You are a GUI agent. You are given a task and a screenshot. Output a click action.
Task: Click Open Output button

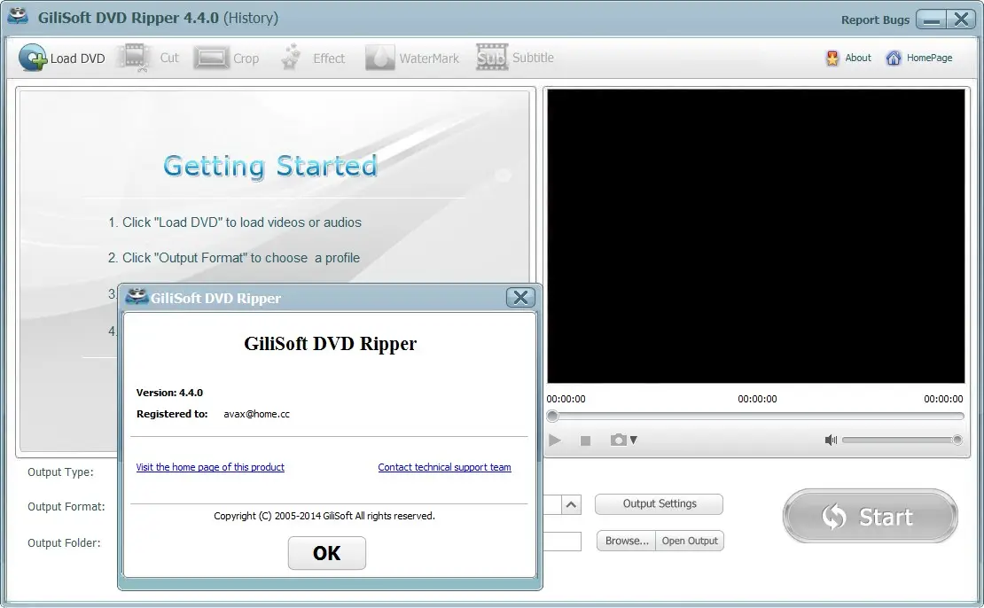click(x=690, y=541)
